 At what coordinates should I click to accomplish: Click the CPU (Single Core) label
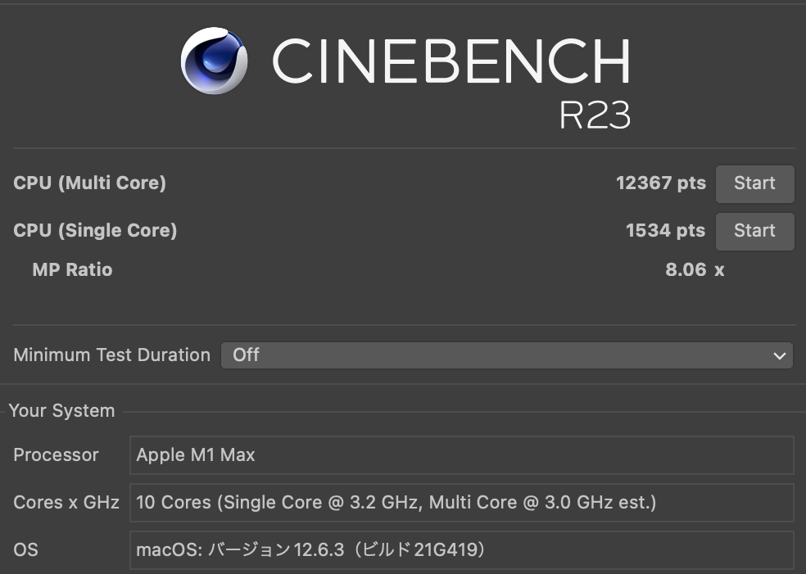[95, 231]
